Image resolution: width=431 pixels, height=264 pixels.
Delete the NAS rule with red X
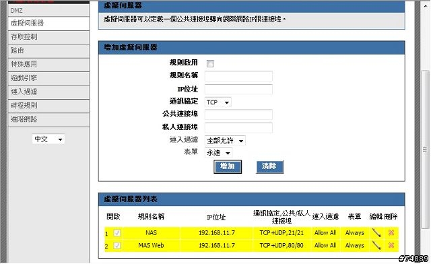(x=391, y=232)
